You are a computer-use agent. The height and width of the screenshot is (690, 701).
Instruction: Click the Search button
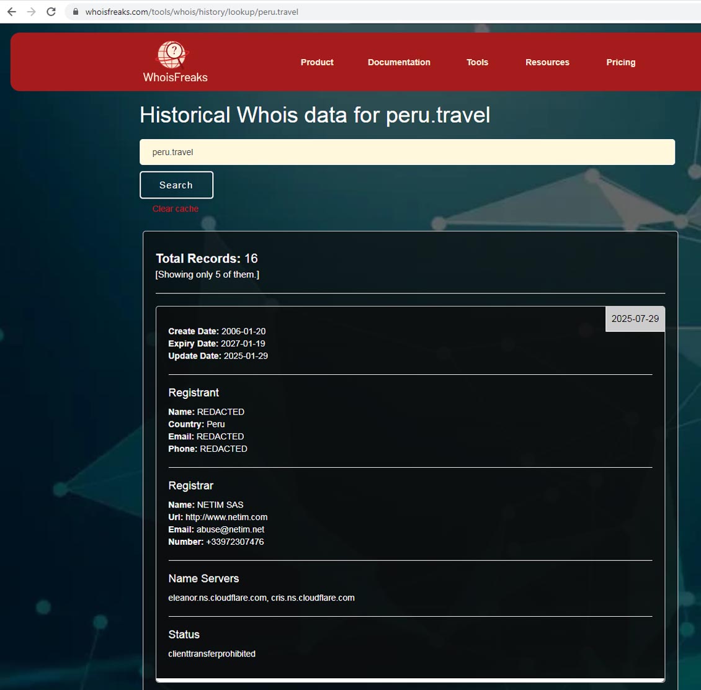[176, 185]
